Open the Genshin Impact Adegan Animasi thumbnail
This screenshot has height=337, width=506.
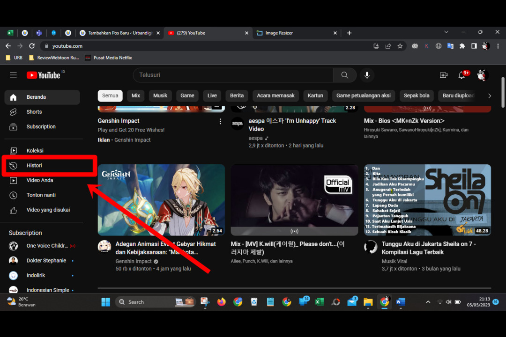point(161,200)
